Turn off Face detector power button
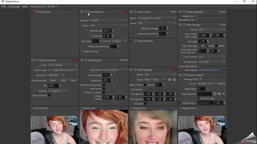The width and height of the screenshot is (257, 144). pyautogui.click(x=82, y=12)
